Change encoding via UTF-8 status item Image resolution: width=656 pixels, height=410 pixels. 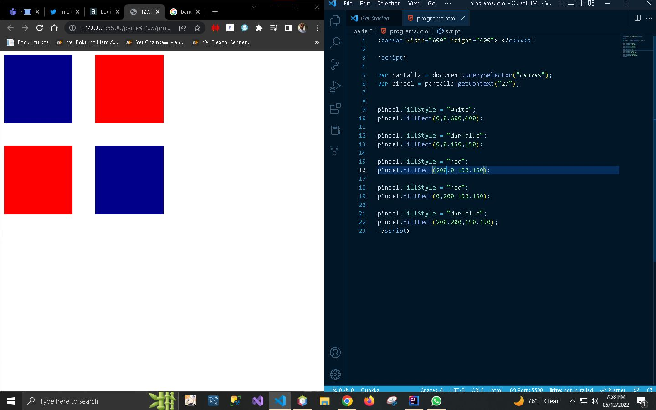click(x=457, y=390)
